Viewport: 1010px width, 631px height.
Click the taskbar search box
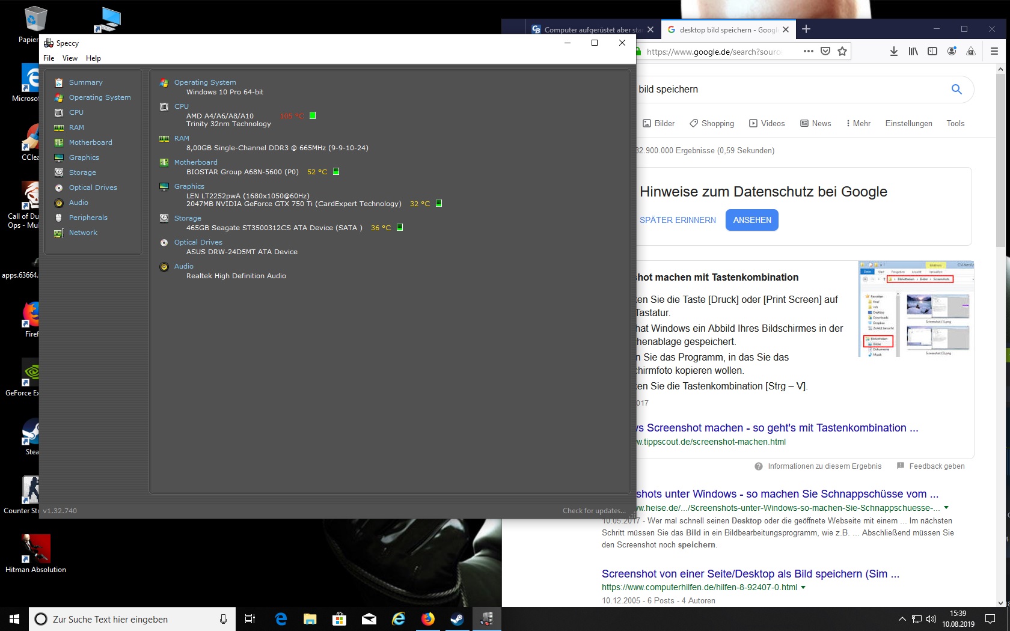[132, 619]
